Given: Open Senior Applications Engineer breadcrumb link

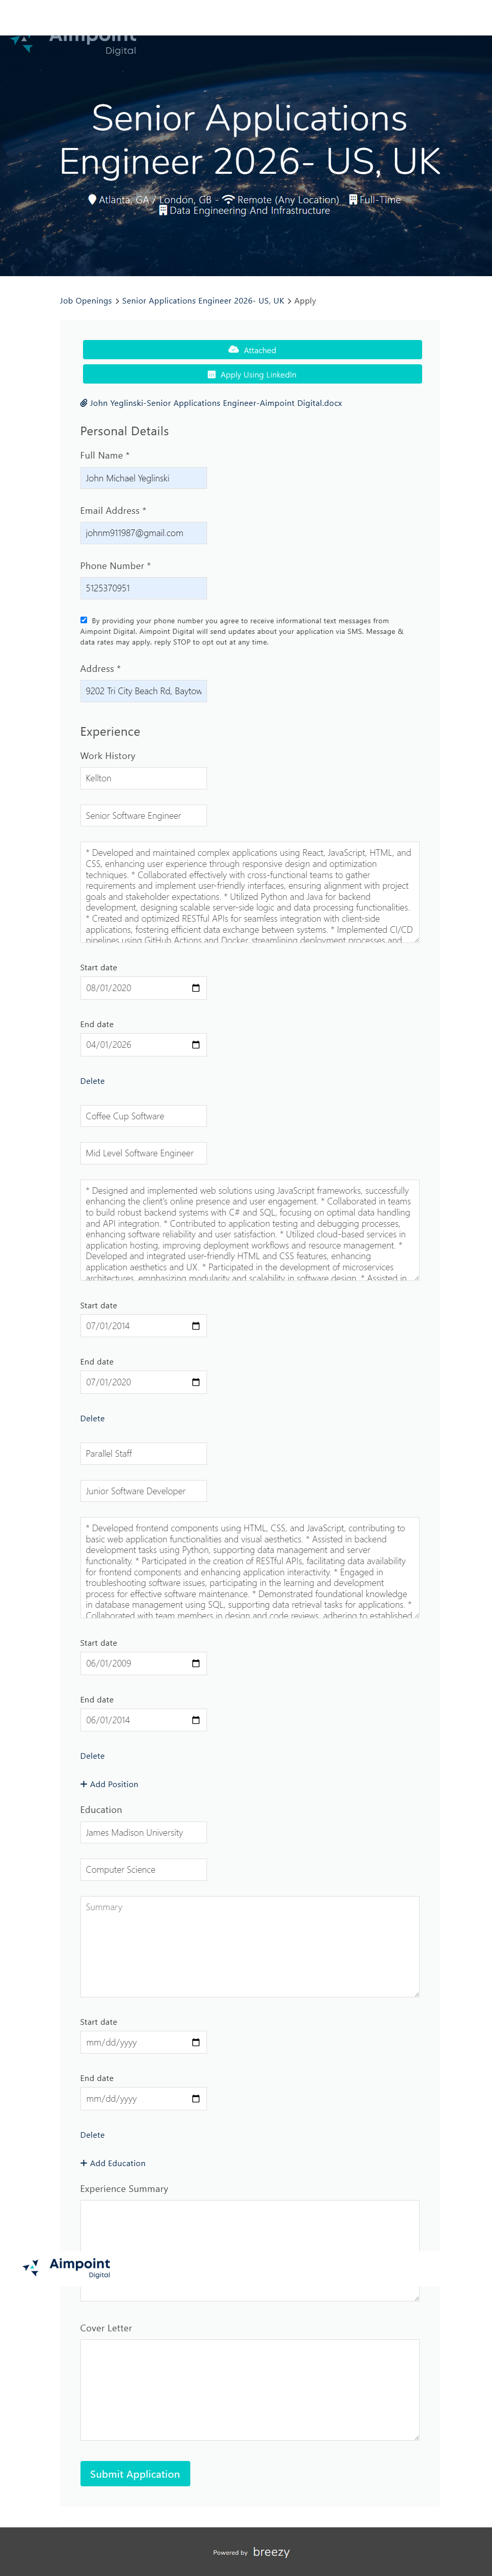Looking at the screenshot, I should pyautogui.click(x=202, y=301).
